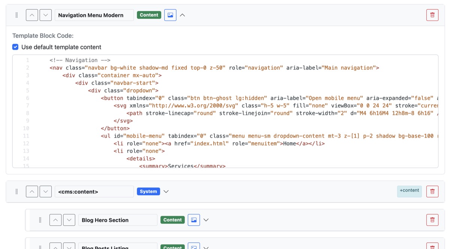Collapse the Navigation Menu Modern block

point(183,15)
